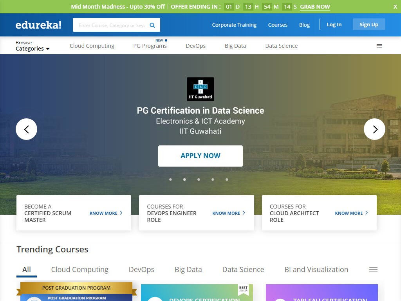Click the Sign Up button
This screenshot has height=301, width=401.
(x=368, y=24)
